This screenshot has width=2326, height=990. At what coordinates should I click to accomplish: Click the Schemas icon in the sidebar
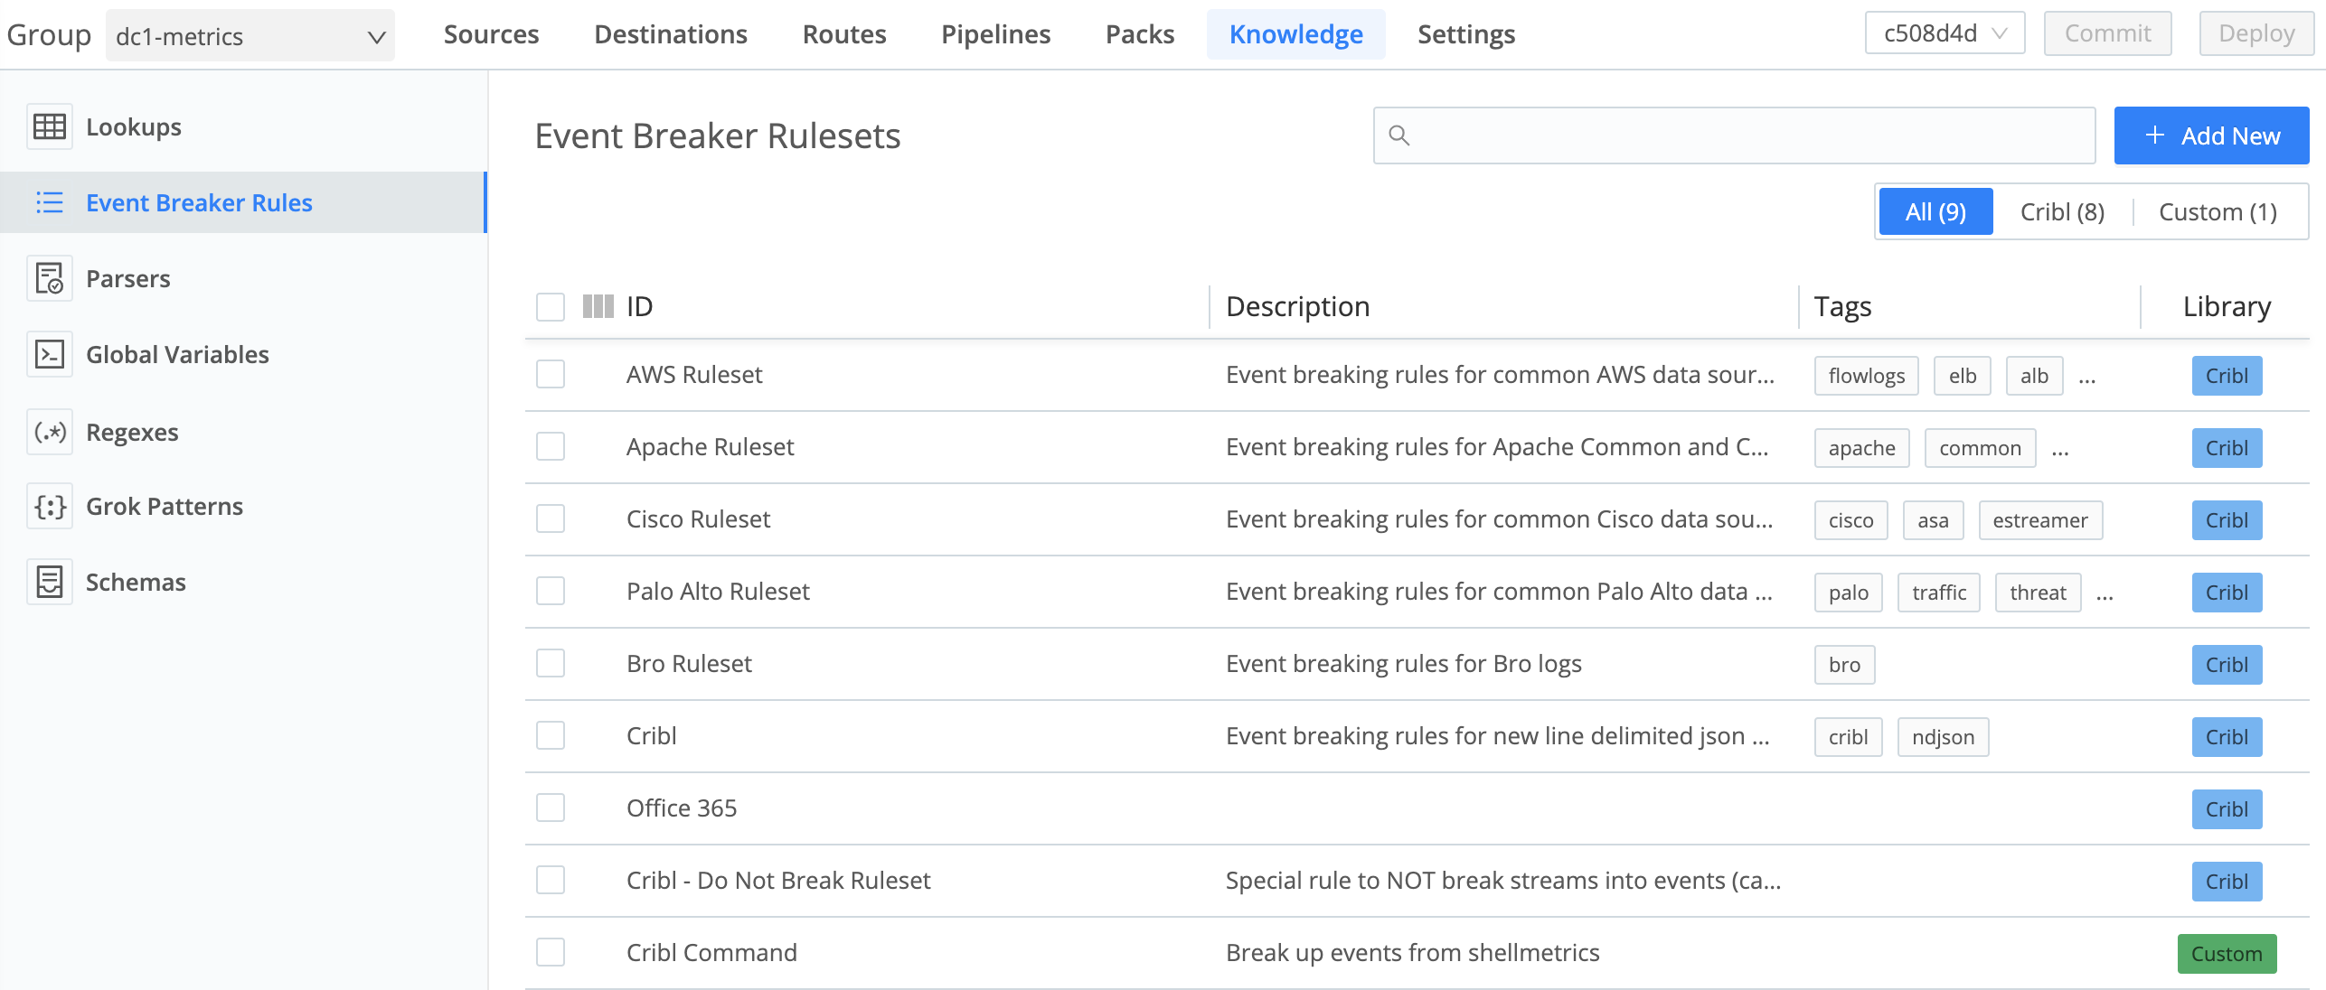[50, 582]
